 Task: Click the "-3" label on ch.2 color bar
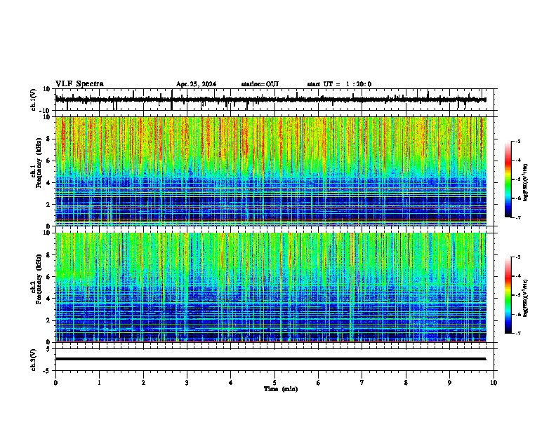coord(518,257)
